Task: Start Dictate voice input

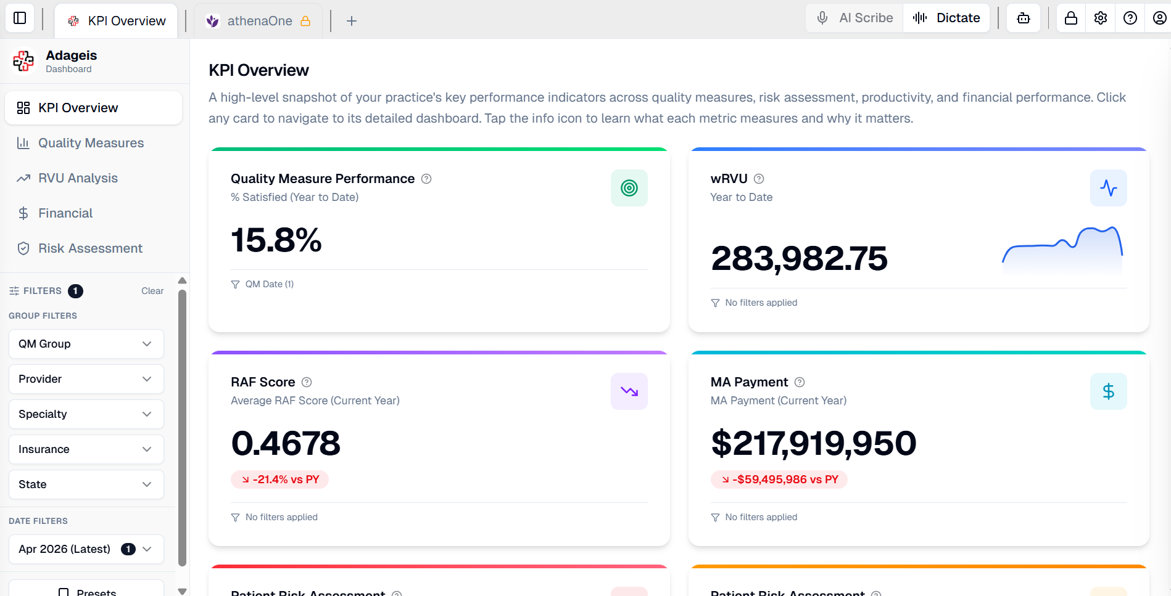Action: [946, 18]
